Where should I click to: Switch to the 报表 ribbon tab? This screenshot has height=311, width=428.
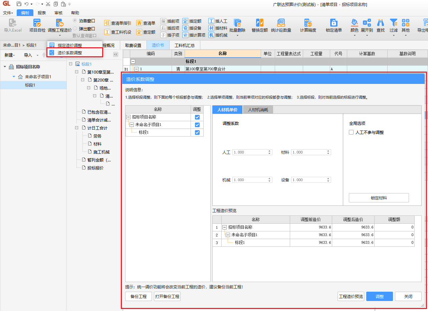[x=42, y=13]
